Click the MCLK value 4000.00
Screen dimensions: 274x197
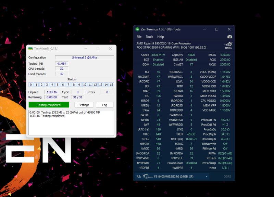pos(225,55)
